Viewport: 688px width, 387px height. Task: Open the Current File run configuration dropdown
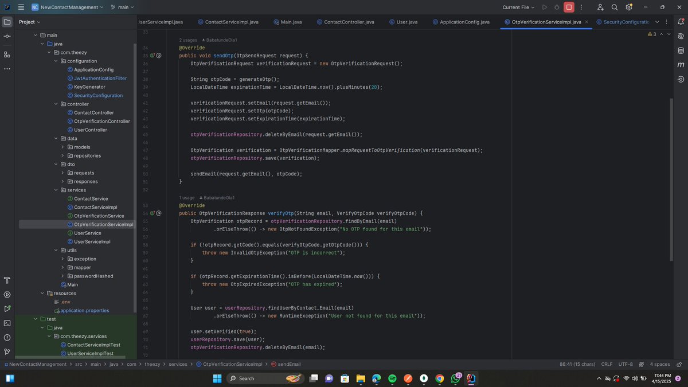[x=518, y=7]
